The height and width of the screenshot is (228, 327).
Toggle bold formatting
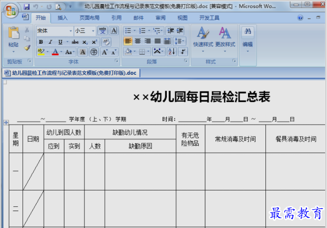coord(41,42)
